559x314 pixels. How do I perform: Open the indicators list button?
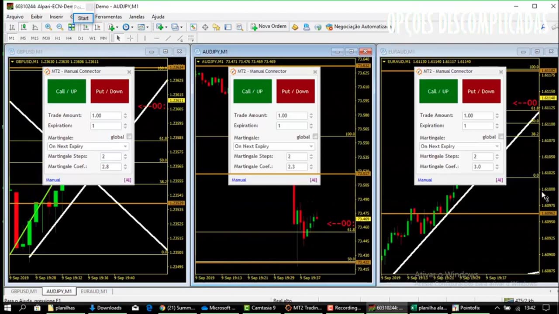111,27
